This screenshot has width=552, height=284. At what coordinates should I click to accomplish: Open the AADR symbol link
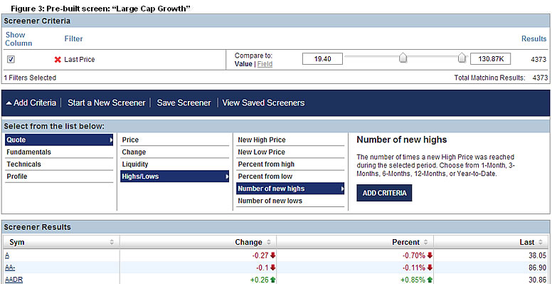(14, 280)
